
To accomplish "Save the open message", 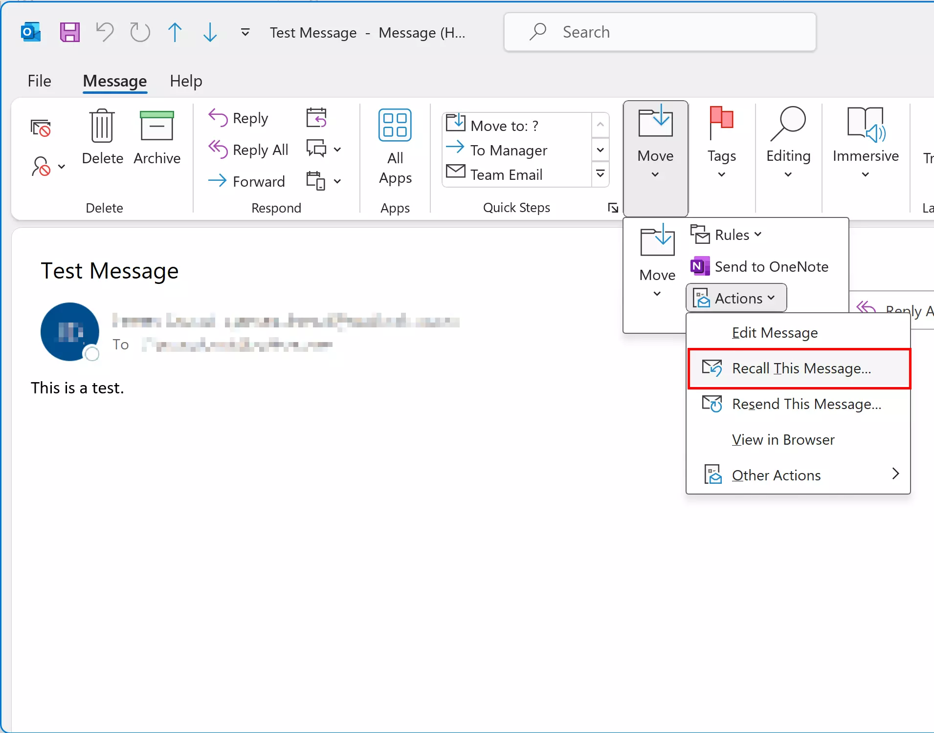I will pos(69,32).
